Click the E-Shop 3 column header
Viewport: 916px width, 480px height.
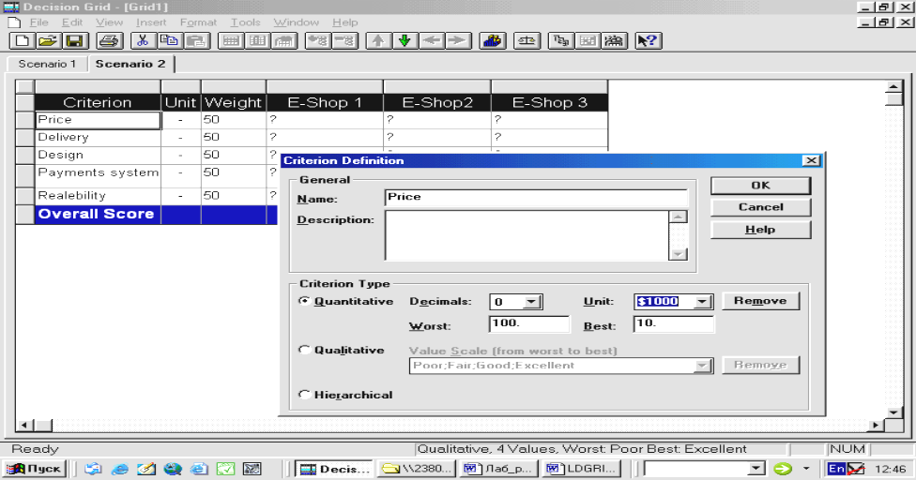549,102
